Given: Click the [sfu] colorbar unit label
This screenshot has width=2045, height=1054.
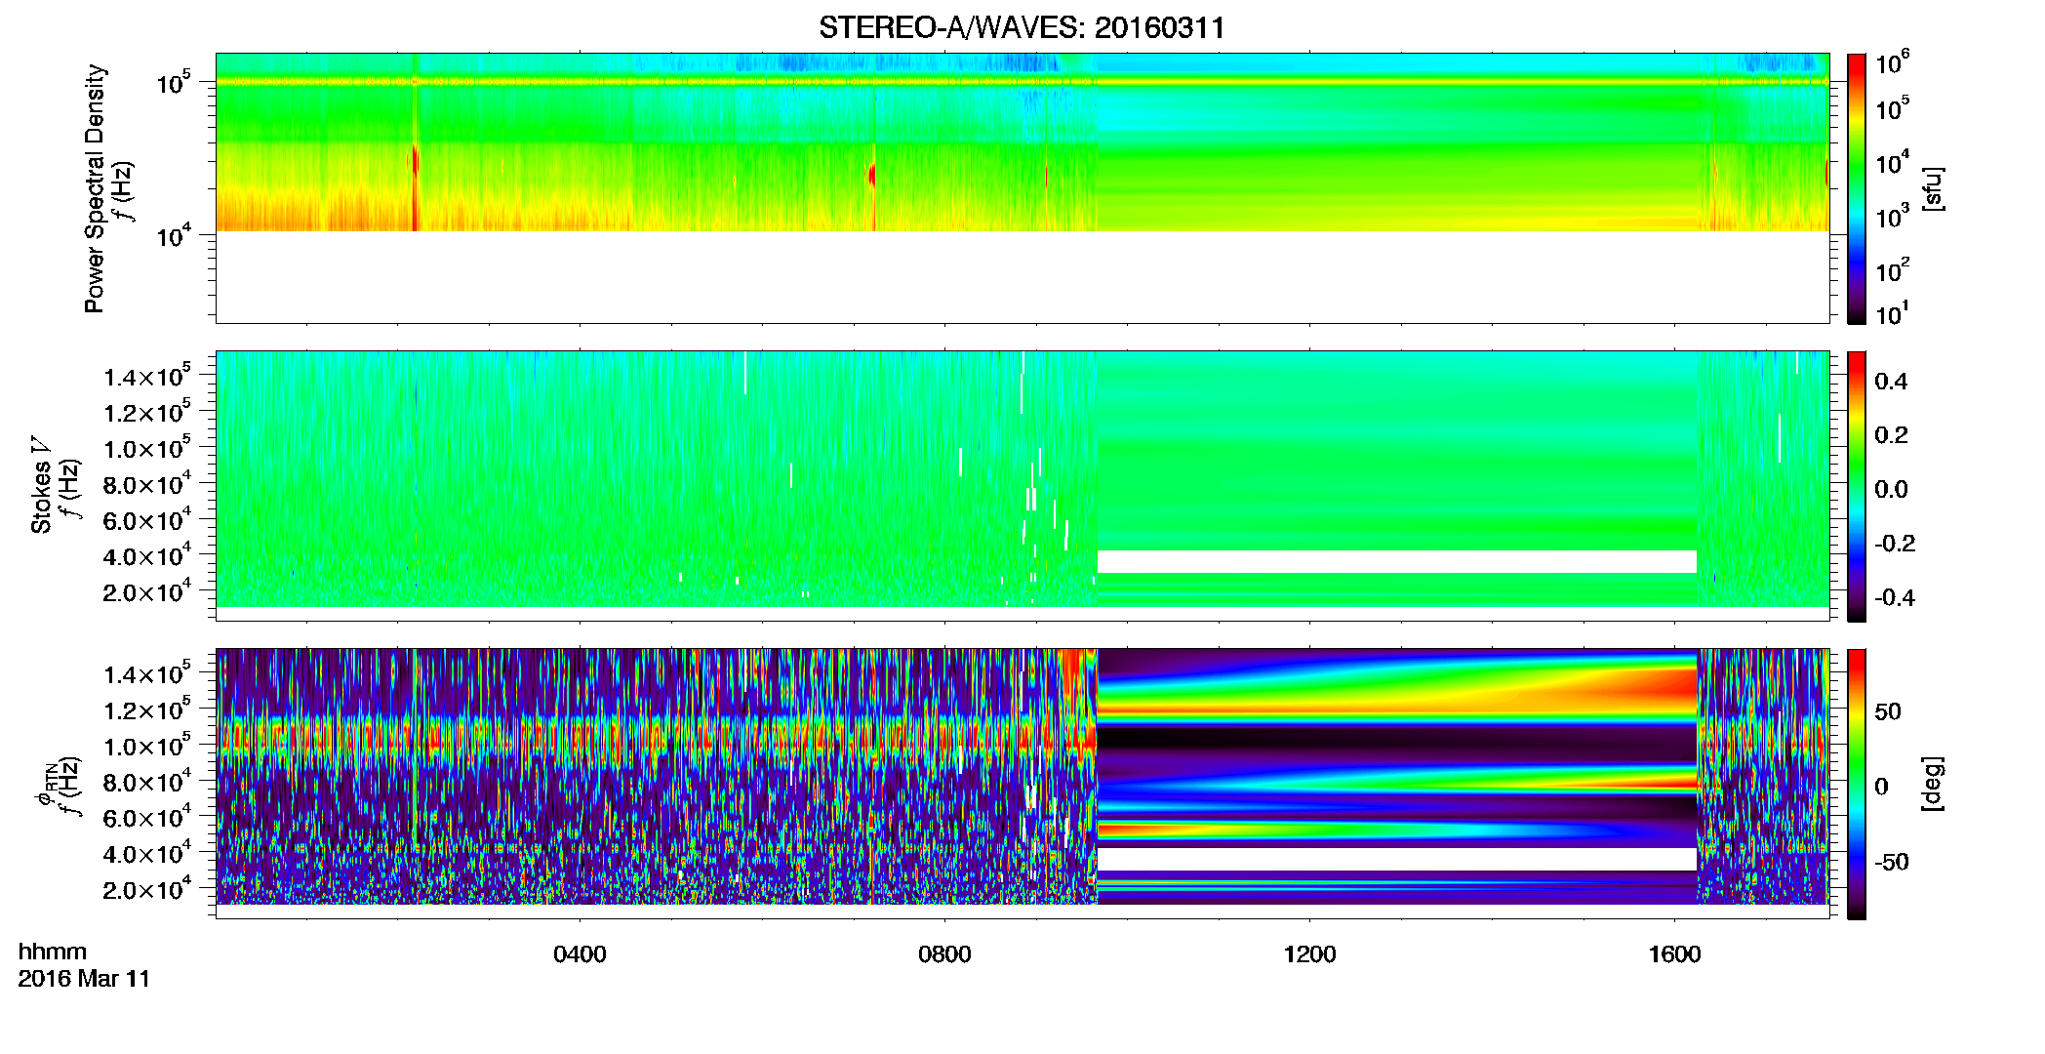Looking at the screenshot, I should click(x=1933, y=188).
